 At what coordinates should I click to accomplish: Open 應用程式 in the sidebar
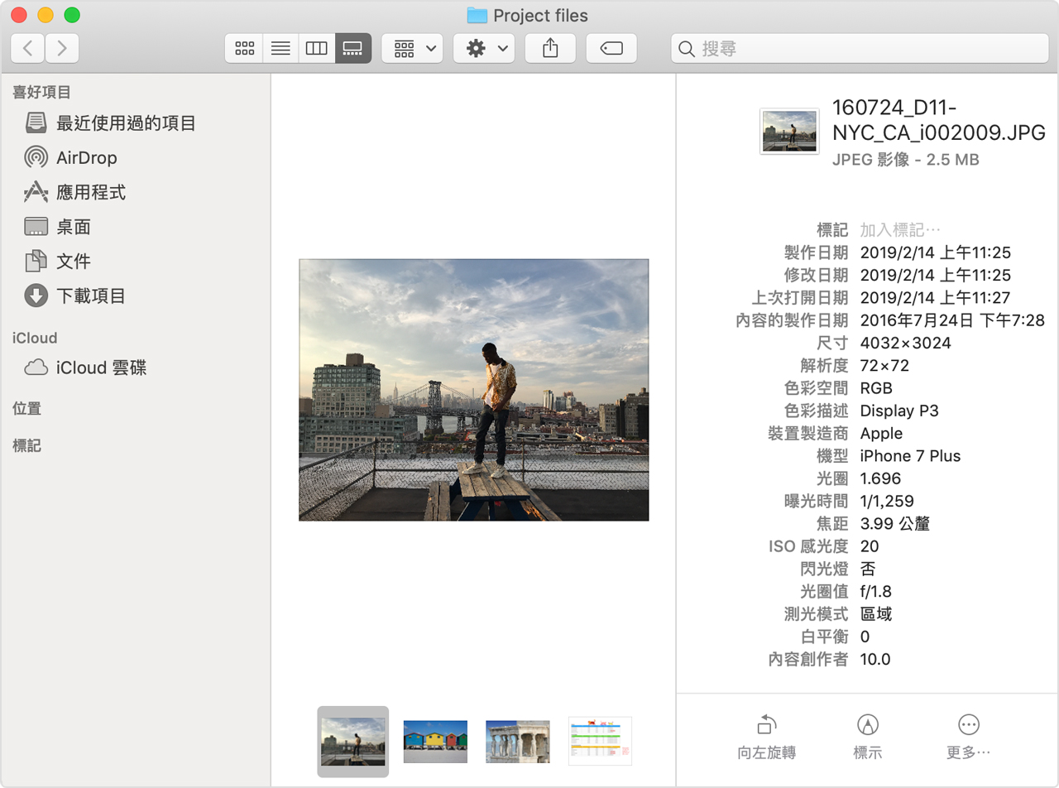pos(90,193)
